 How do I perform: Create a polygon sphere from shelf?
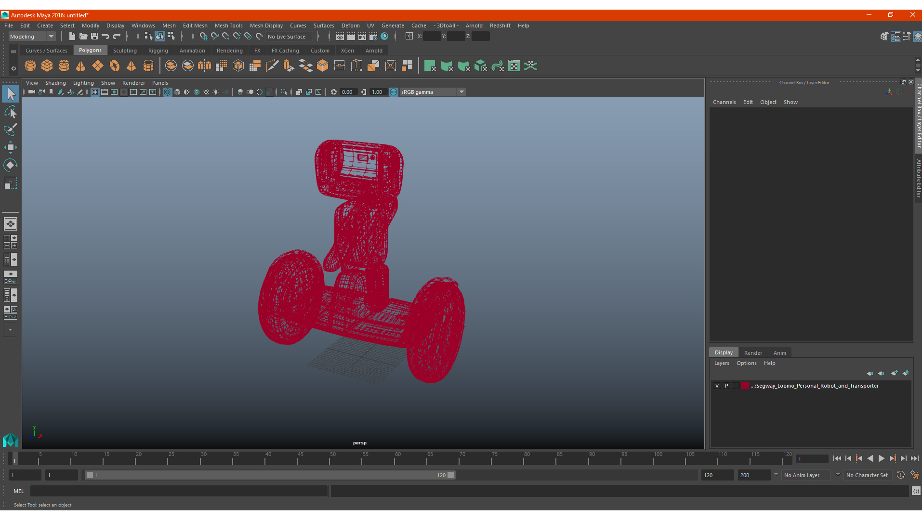30,66
